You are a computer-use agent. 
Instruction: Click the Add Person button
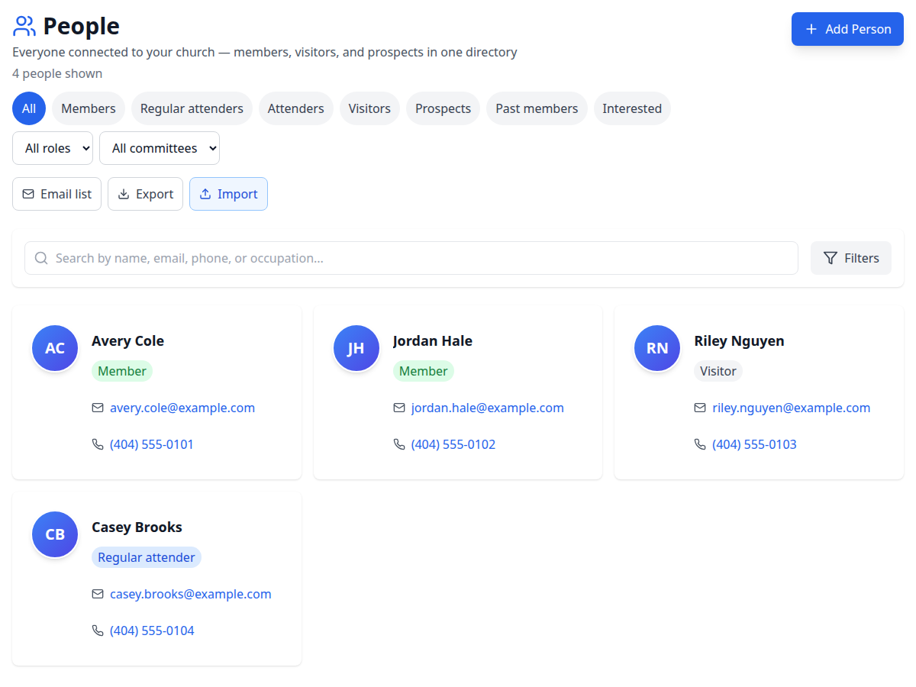point(847,29)
